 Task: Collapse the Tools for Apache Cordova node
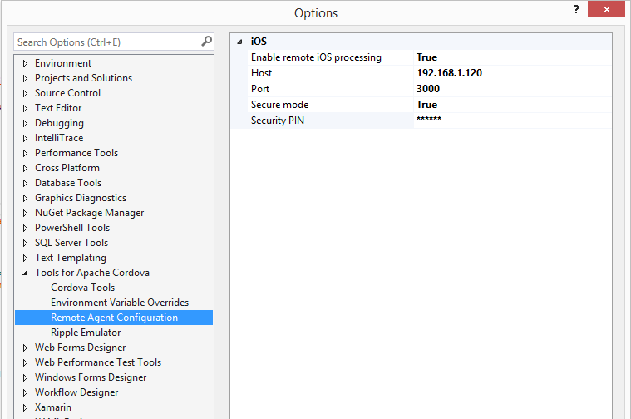(x=25, y=274)
